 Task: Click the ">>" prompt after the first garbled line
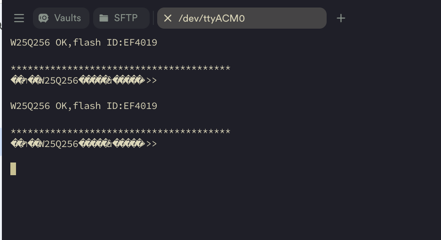click(152, 80)
